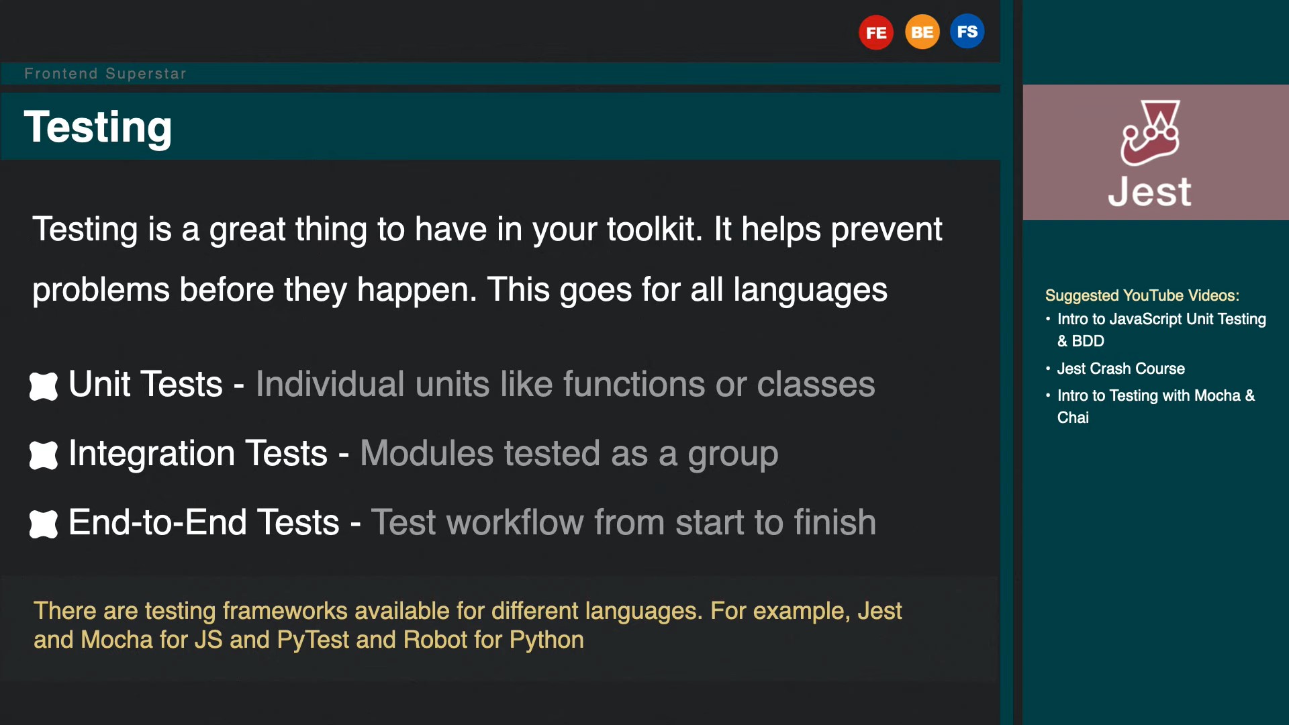This screenshot has width=1289, height=725.
Task: Click the Jest logo icon
Action: coord(1150,132)
